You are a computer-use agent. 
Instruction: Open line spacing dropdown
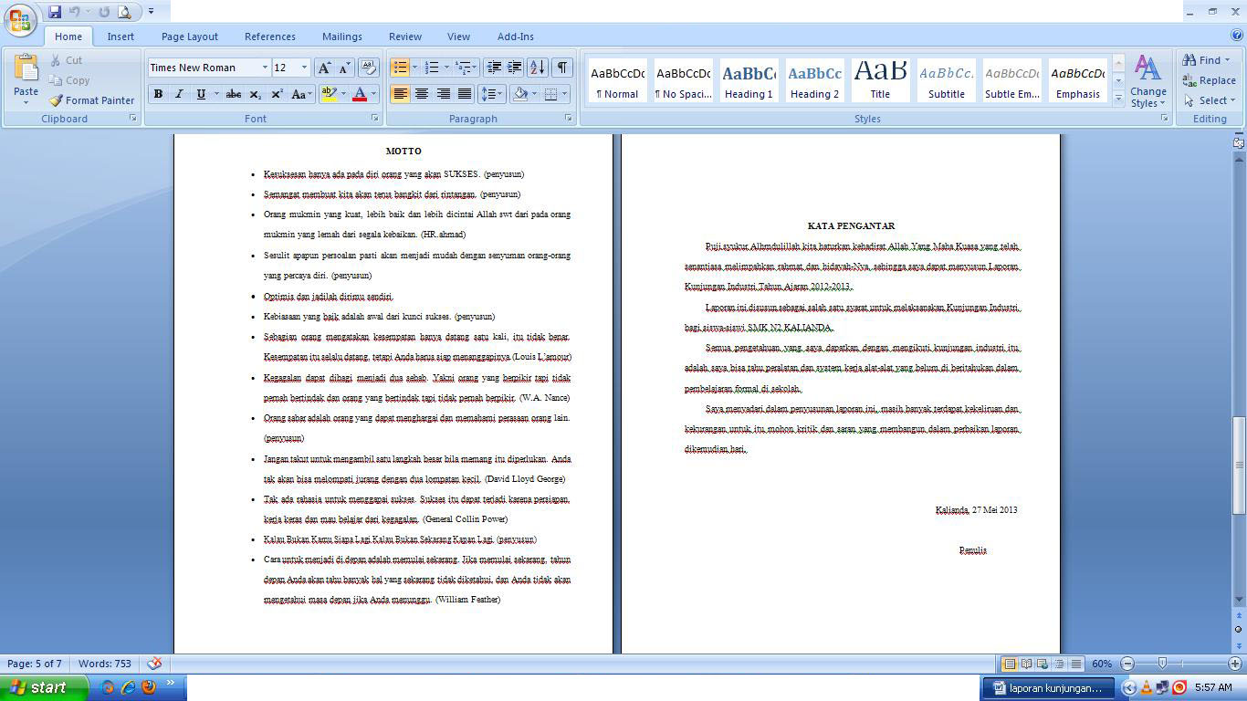(x=492, y=94)
